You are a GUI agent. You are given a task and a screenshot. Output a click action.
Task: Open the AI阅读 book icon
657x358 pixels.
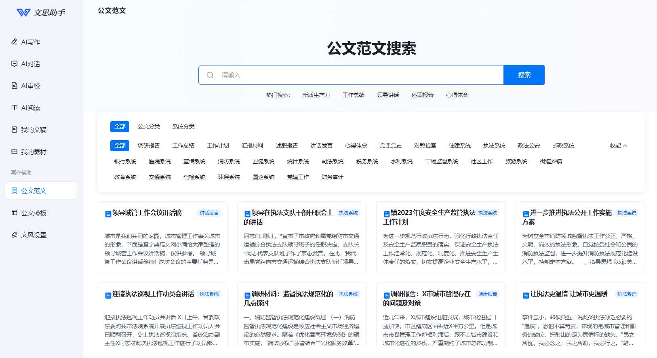point(15,107)
